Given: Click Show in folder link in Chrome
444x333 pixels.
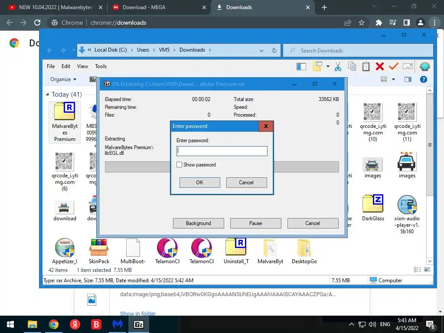Looking at the screenshot, I should [x=138, y=313].
